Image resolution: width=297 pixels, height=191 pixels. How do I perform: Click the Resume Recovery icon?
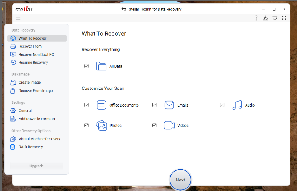point(13,62)
